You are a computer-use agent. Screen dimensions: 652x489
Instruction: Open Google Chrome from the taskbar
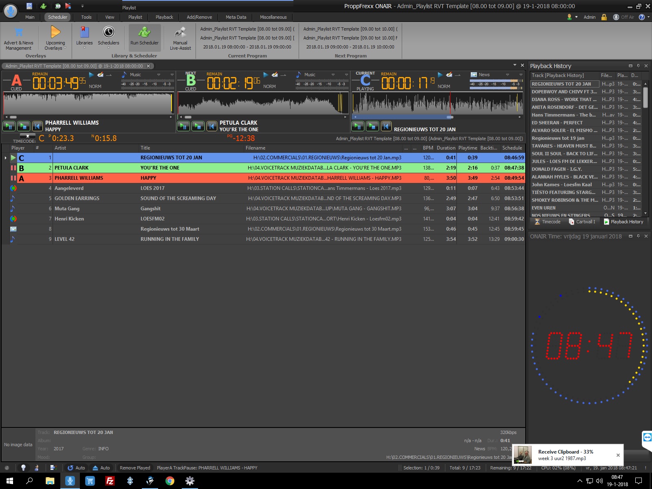click(170, 481)
